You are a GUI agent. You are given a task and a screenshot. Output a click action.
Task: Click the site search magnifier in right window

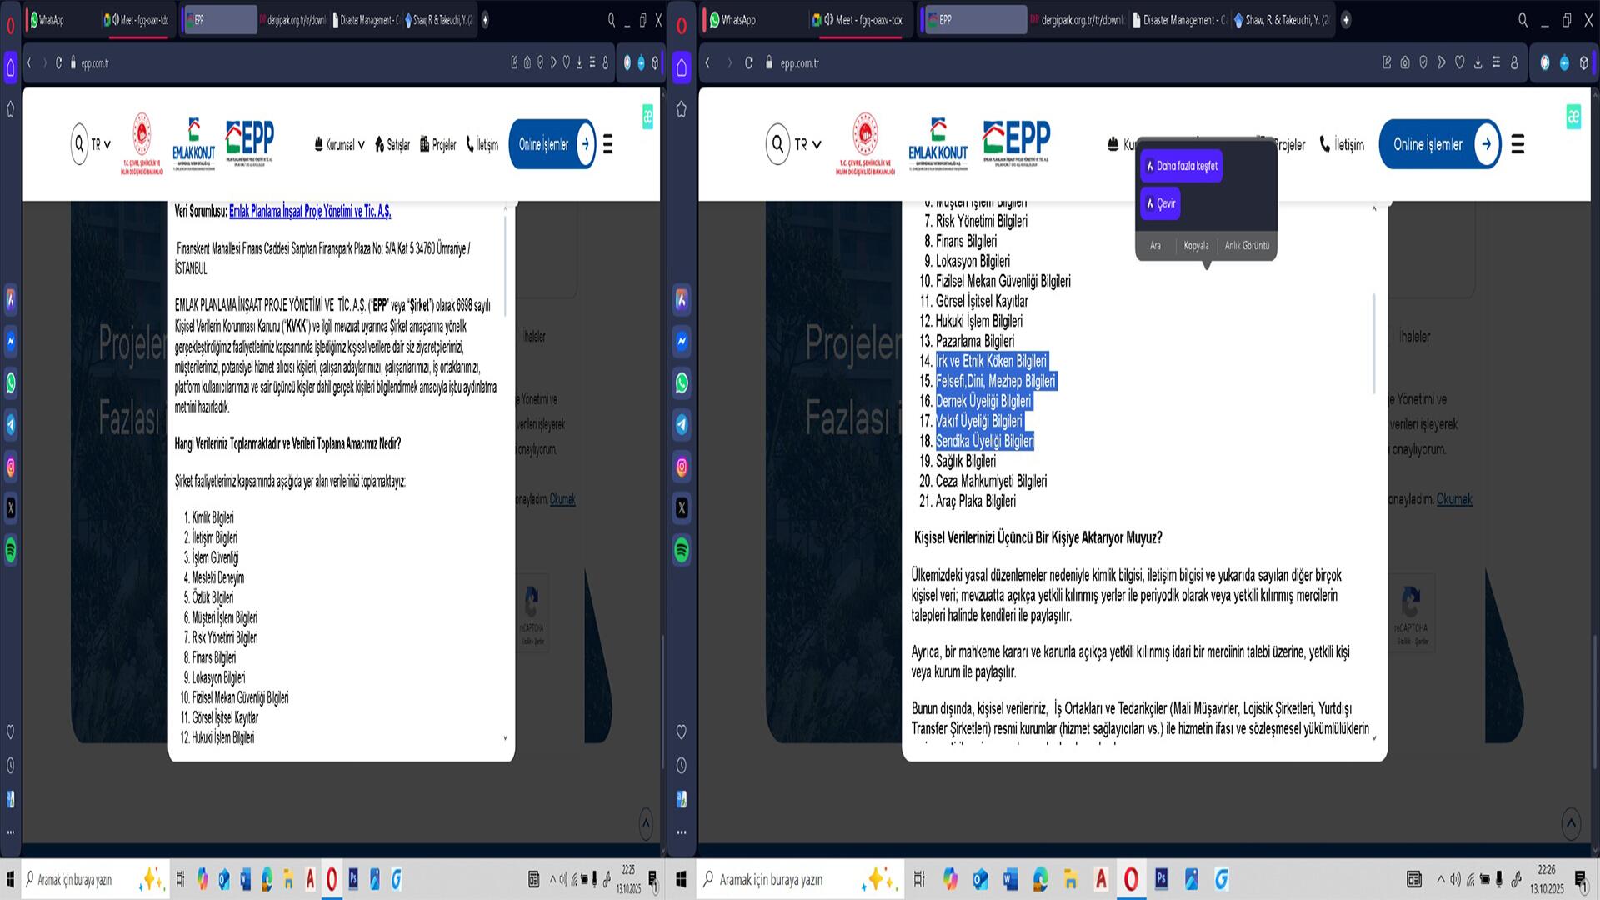point(777,144)
